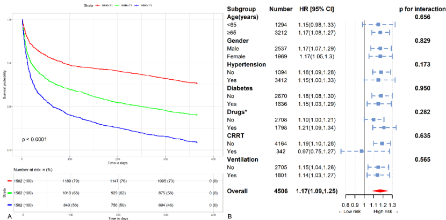Click the end of the red survival curve

(x=197, y=83)
